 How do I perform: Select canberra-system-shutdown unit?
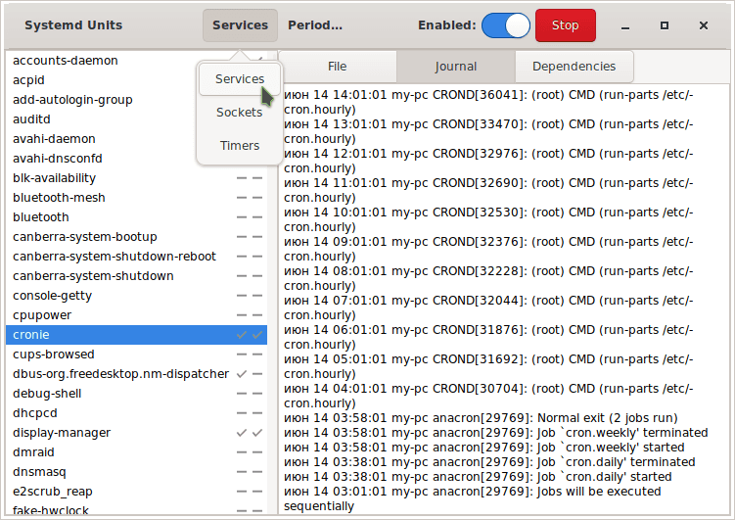(x=136, y=276)
